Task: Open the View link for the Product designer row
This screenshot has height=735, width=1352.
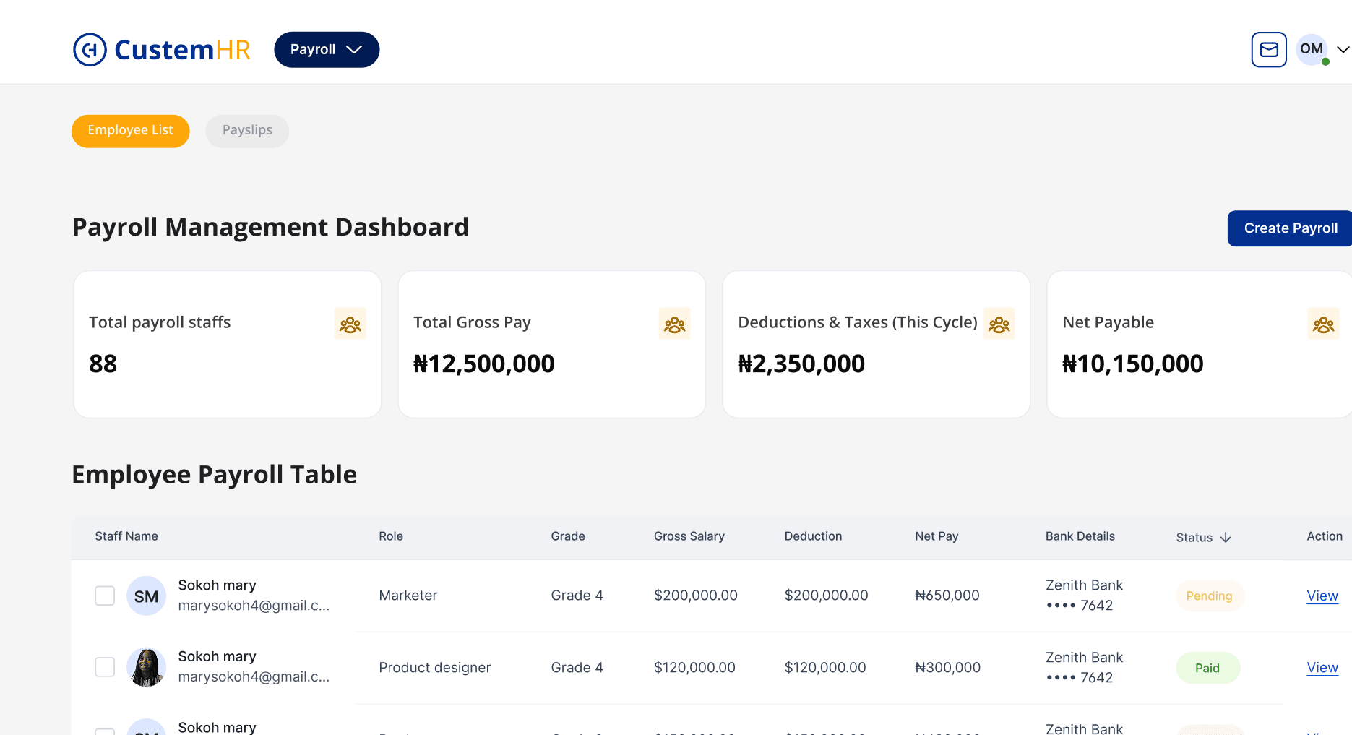Action: [1322, 668]
